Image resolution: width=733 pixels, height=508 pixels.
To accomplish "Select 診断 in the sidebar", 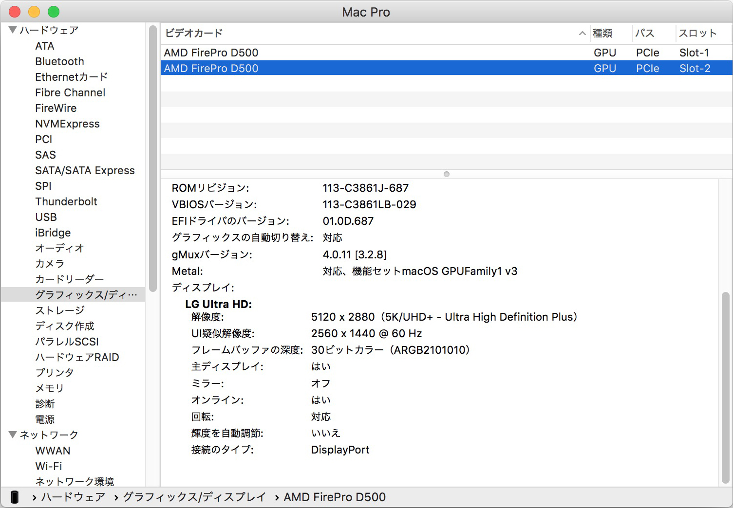I will coord(45,403).
